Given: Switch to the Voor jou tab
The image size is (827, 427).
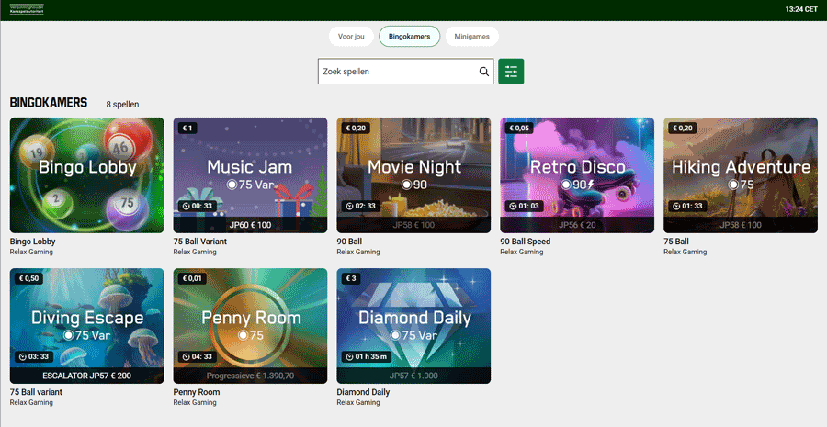Looking at the screenshot, I should click(x=351, y=37).
